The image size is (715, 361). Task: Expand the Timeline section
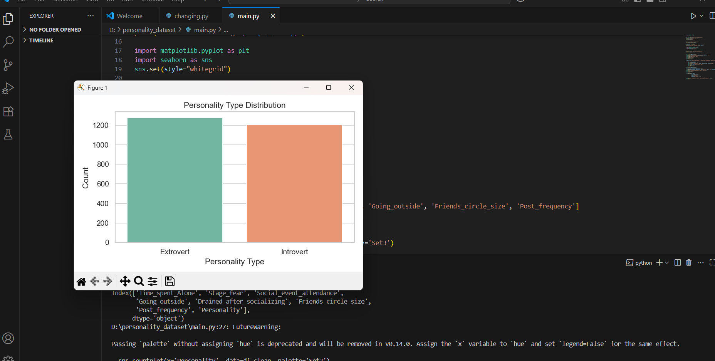coord(41,40)
